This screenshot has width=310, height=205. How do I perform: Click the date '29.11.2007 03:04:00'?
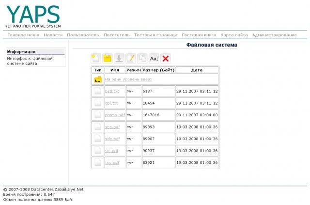[x=197, y=115]
